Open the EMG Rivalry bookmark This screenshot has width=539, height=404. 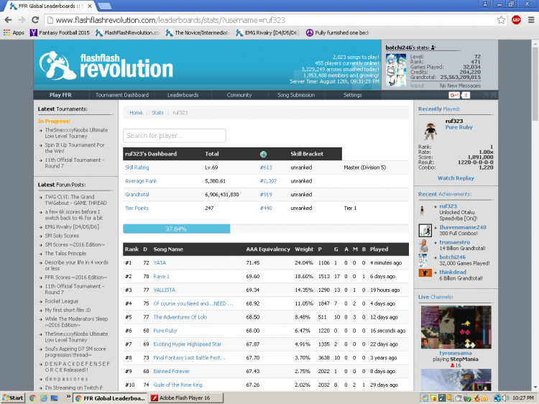pyautogui.click(x=267, y=32)
